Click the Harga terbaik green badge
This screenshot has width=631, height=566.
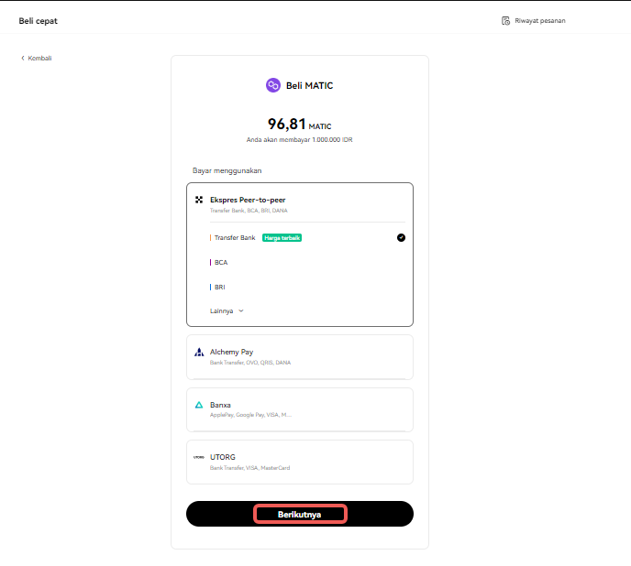[x=282, y=238]
